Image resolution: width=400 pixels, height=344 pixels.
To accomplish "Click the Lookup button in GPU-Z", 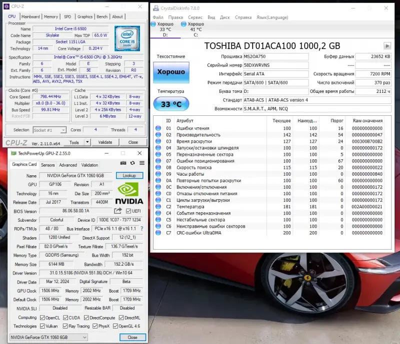I will pos(129,176).
